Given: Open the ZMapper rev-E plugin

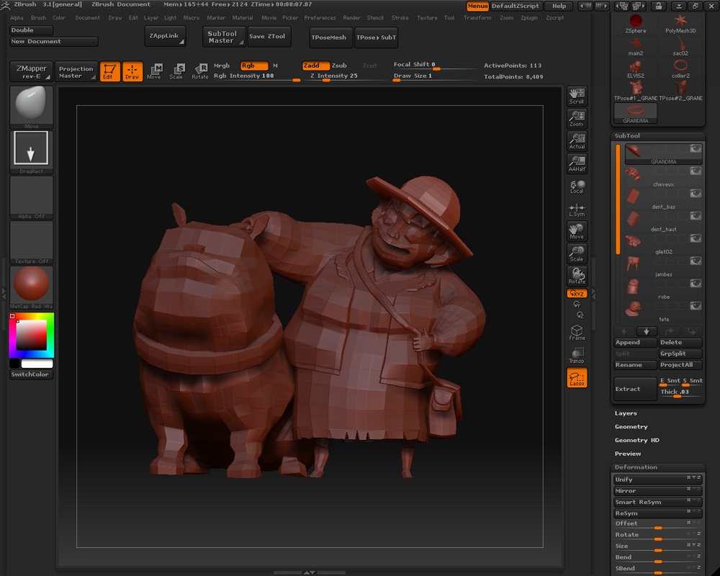Looking at the screenshot, I should [31, 72].
